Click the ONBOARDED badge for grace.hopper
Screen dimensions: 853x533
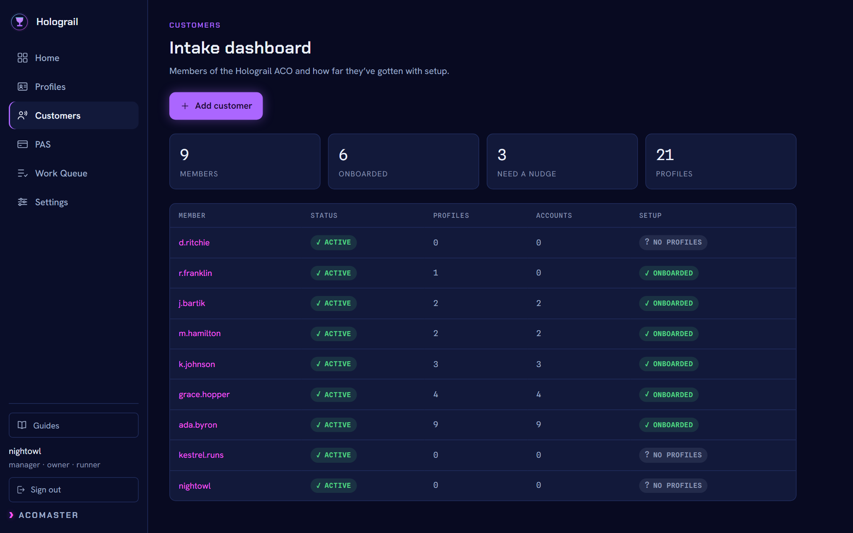pyautogui.click(x=669, y=395)
